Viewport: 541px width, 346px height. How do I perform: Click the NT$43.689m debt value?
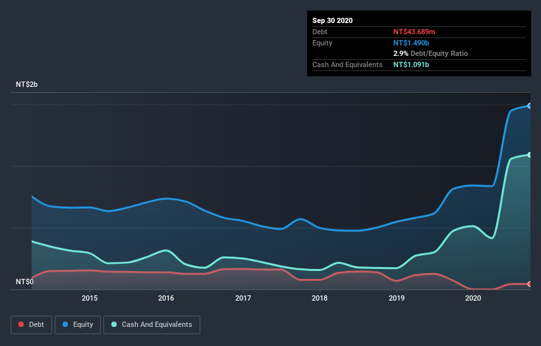pyautogui.click(x=414, y=32)
